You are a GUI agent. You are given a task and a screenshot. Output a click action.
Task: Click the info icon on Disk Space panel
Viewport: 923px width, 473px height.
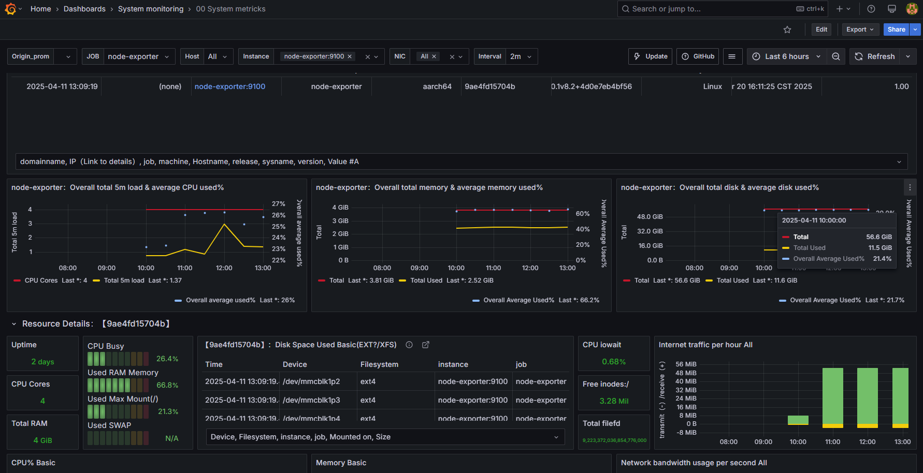(409, 345)
